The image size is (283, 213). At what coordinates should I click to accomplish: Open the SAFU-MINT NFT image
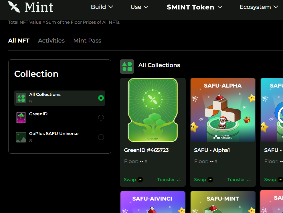point(223,202)
